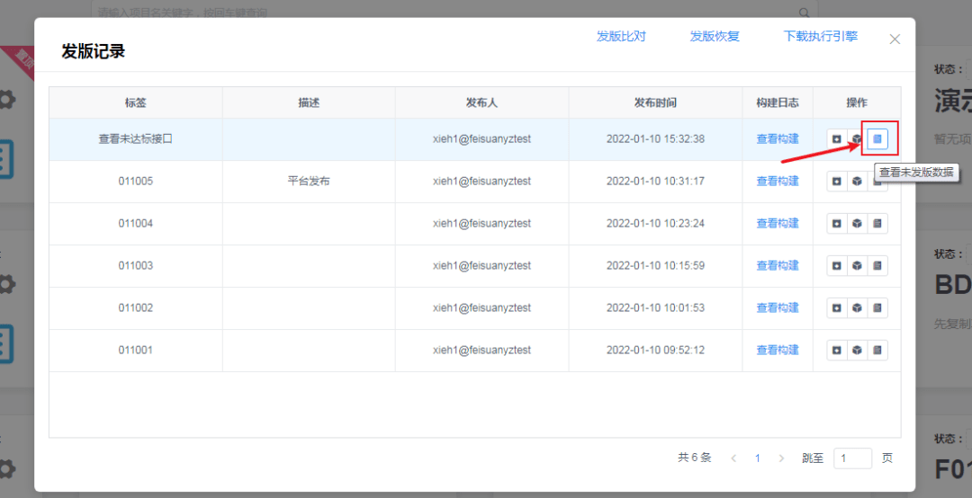Click publish time 2022-01-10 09:52:12
972x498 pixels.
pyautogui.click(x=655, y=350)
